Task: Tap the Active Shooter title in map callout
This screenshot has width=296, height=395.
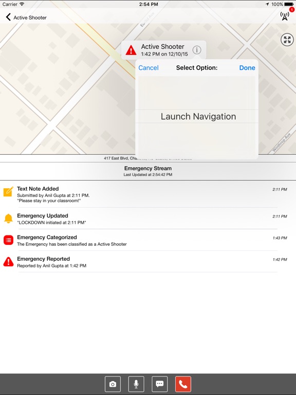Action: tap(162, 47)
